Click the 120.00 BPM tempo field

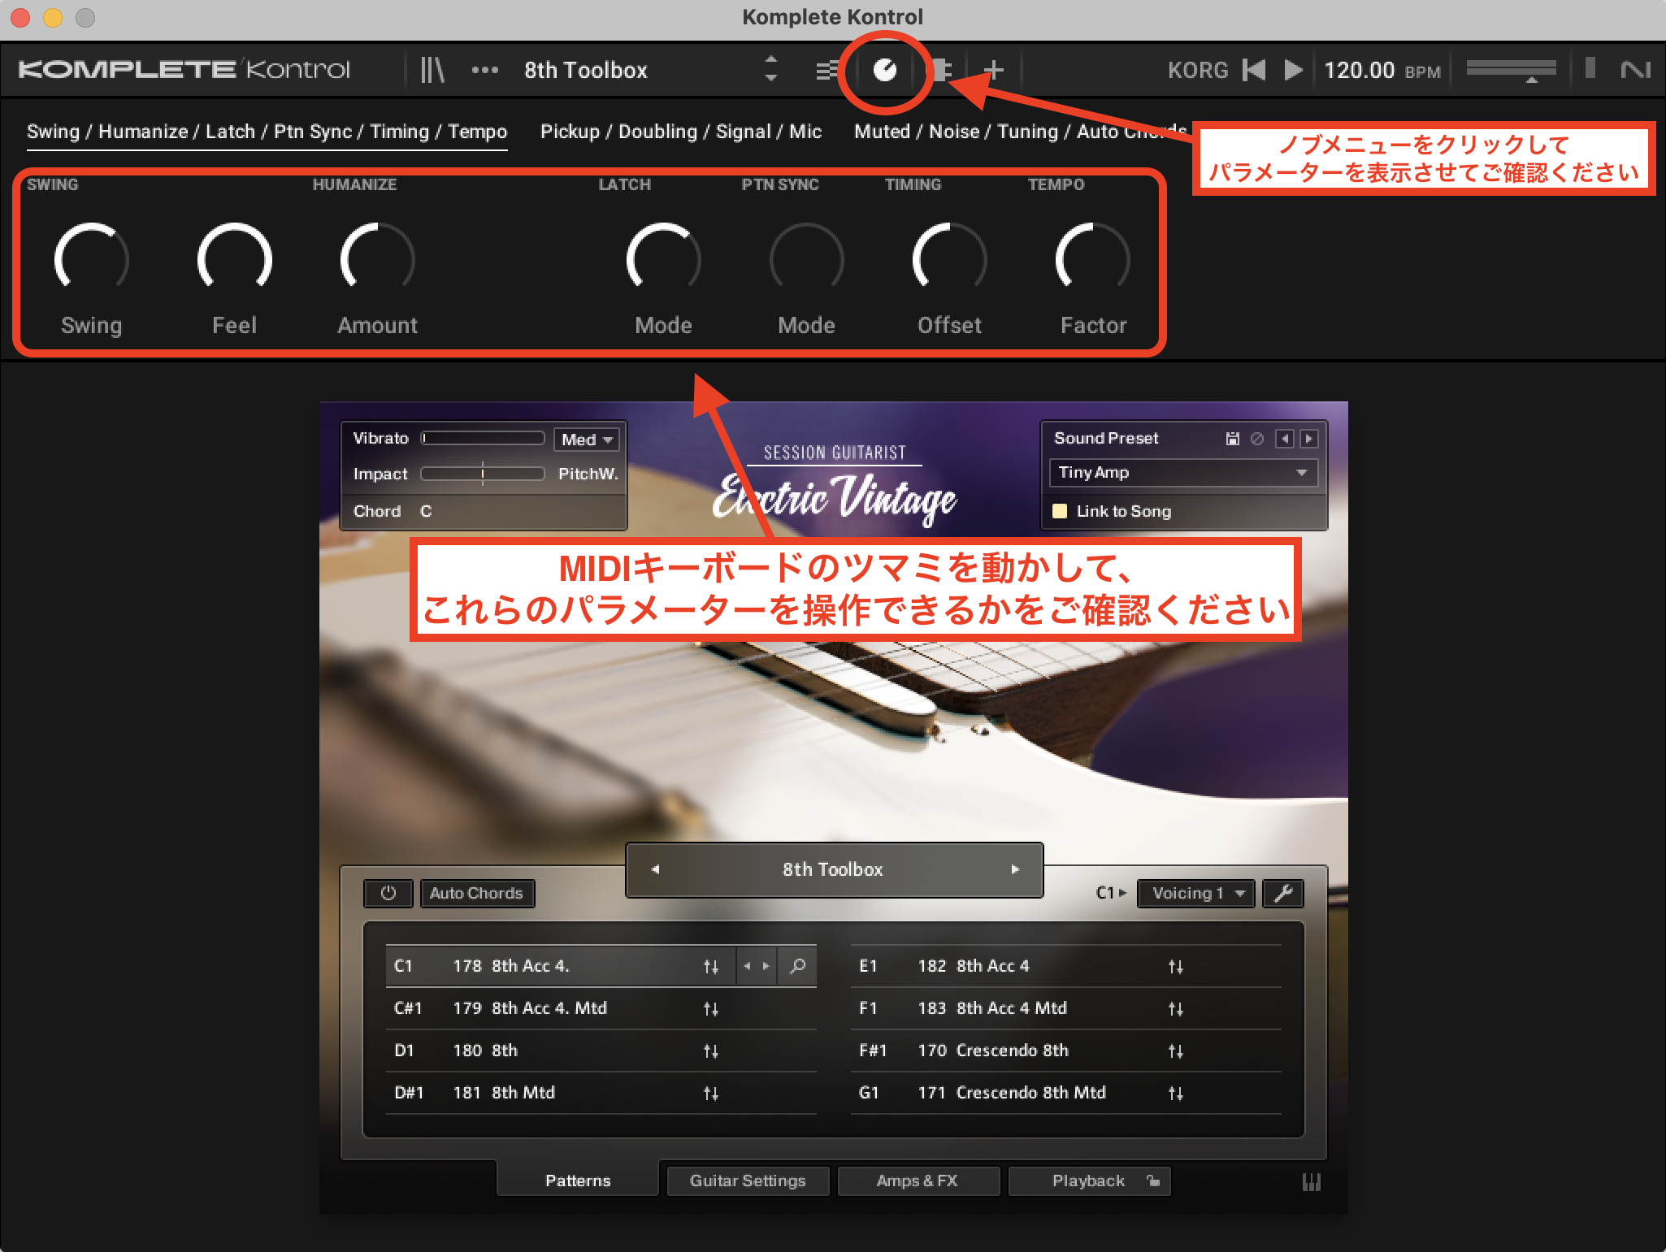(x=1382, y=70)
